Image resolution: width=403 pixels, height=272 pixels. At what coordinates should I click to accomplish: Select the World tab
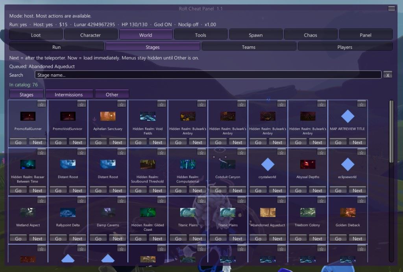tap(146, 35)
